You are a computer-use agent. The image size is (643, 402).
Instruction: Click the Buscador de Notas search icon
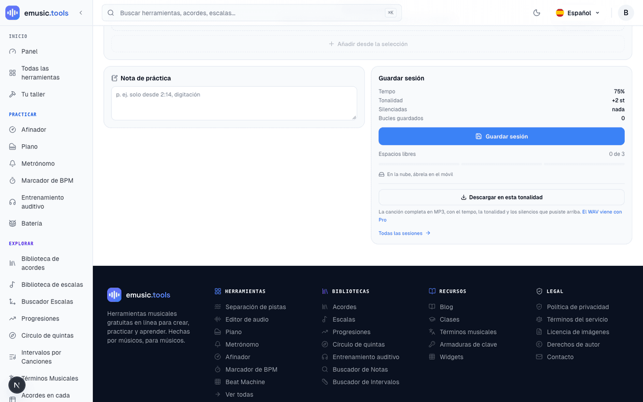pyautogui.click(x=325, y=369)
